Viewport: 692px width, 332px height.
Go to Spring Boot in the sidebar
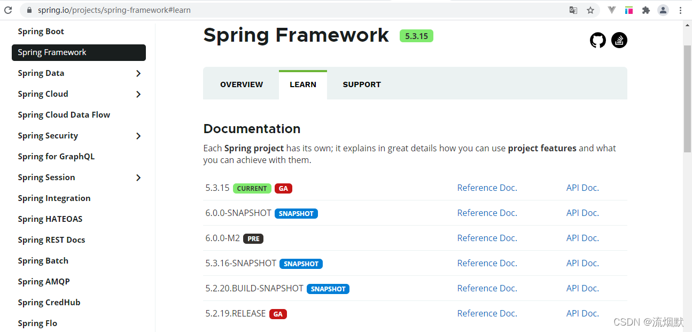(x=41, y=32)
